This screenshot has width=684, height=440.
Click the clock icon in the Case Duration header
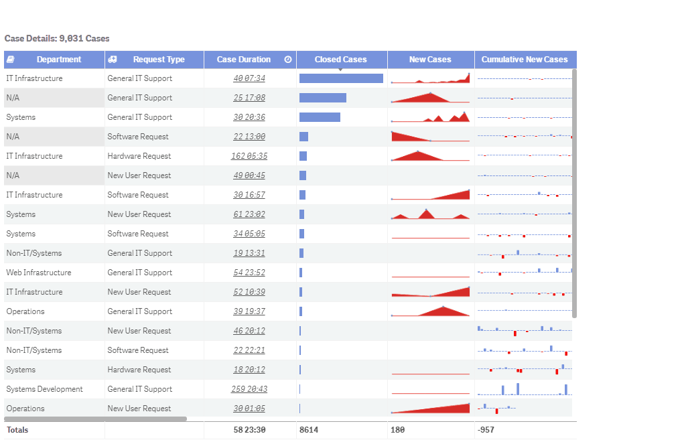click(x=288, y=60)
